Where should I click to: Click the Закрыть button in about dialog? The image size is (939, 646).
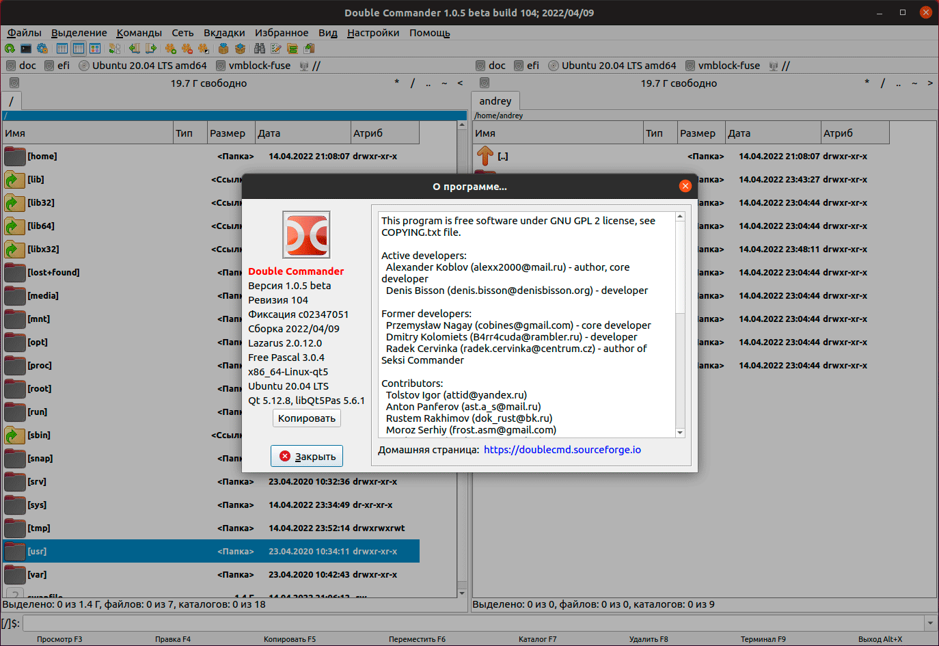tap(307, 457)
